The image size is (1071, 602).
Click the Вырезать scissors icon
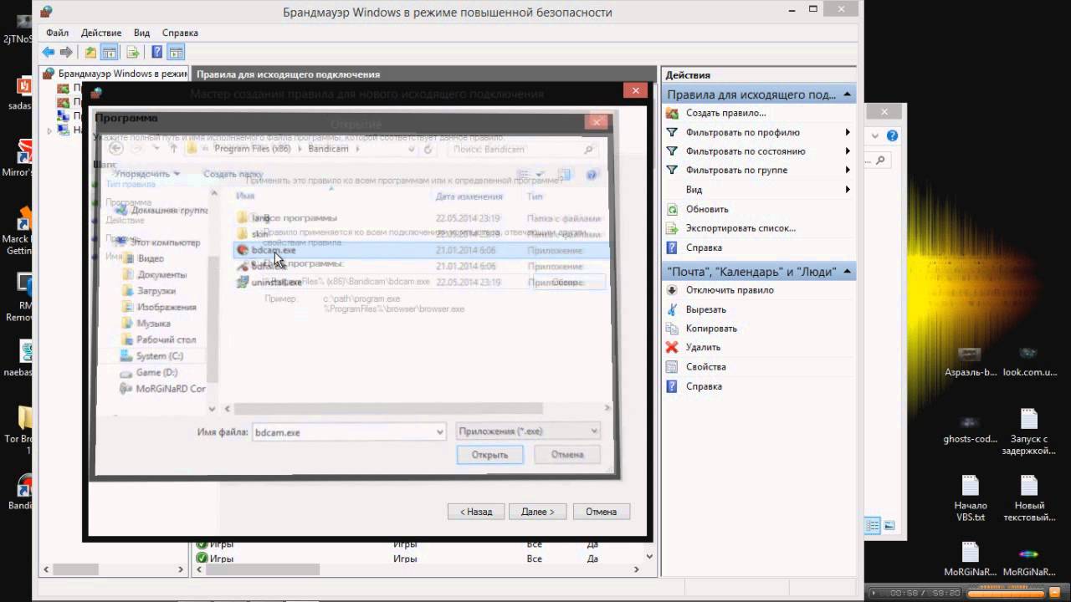point(671,309)
